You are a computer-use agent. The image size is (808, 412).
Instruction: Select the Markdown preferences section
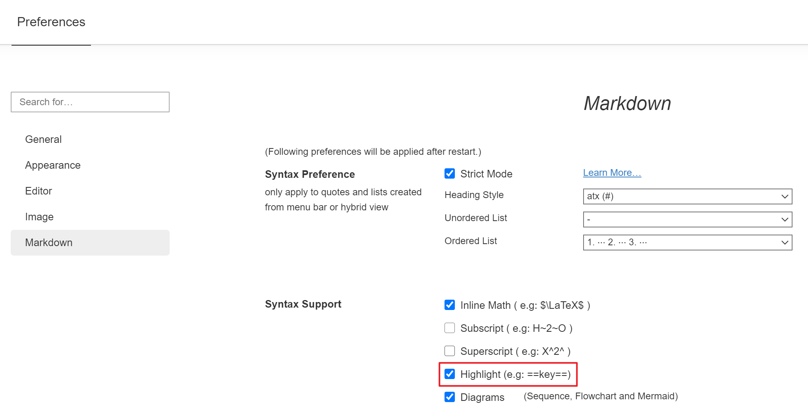point(90,243)
